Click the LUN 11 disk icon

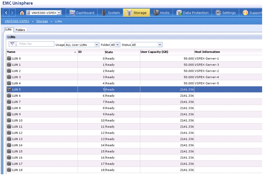9,127
